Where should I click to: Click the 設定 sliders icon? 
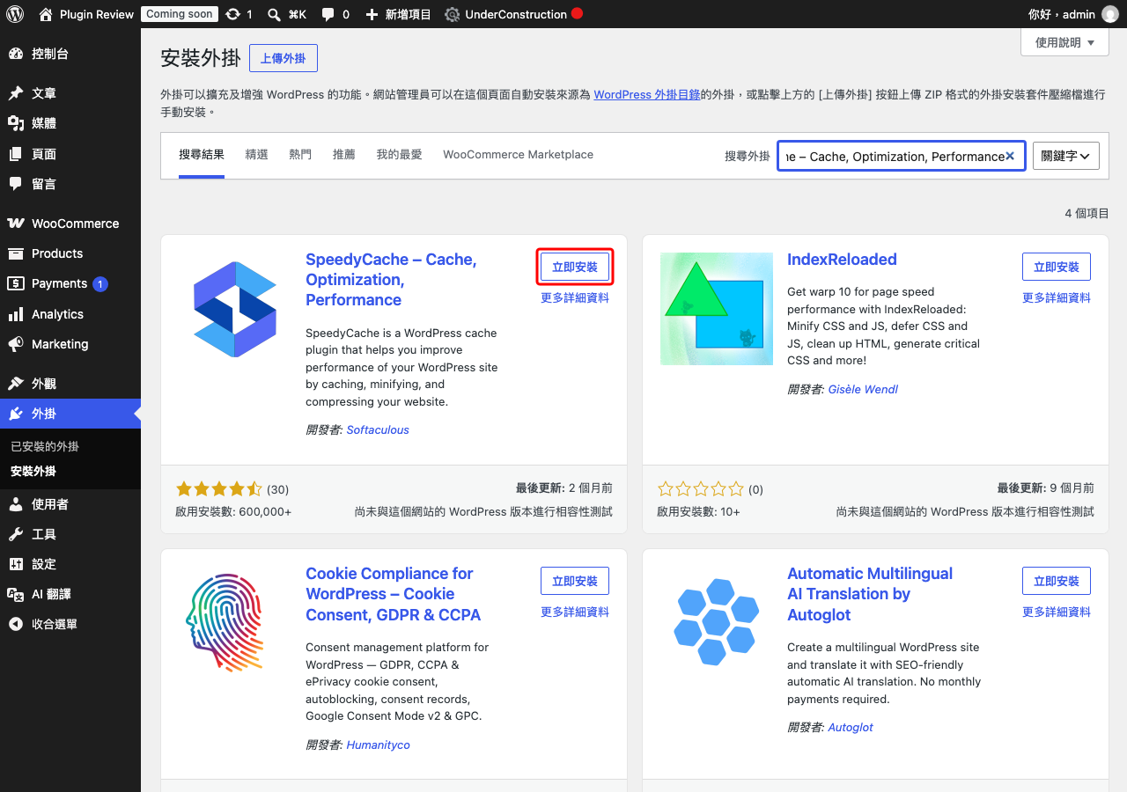coord(16,564)
